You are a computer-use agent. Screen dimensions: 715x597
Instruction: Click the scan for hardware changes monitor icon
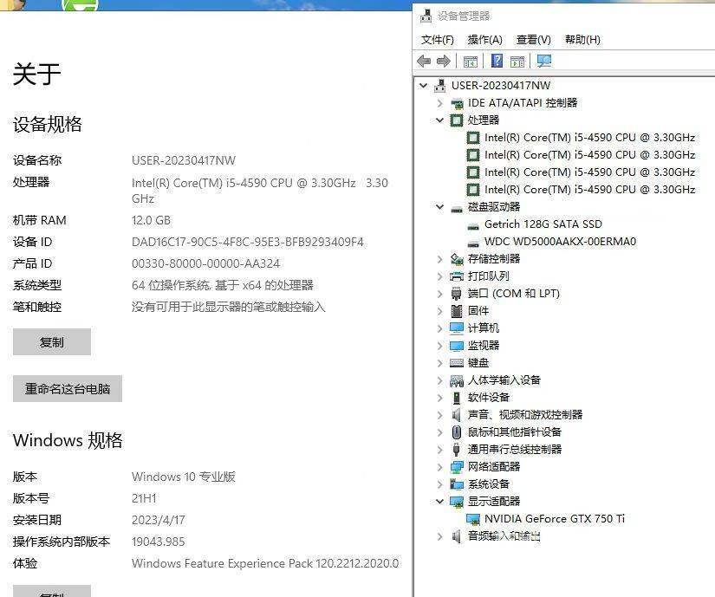click(544, 61)
